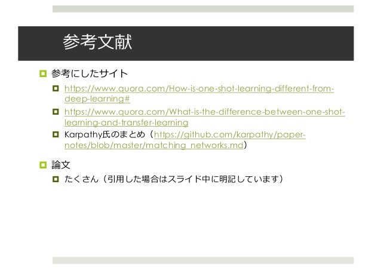This screenshot has height=270, width=381.
Task: Click the green bullet beside 参考にしたサイト
Action: 43,73
